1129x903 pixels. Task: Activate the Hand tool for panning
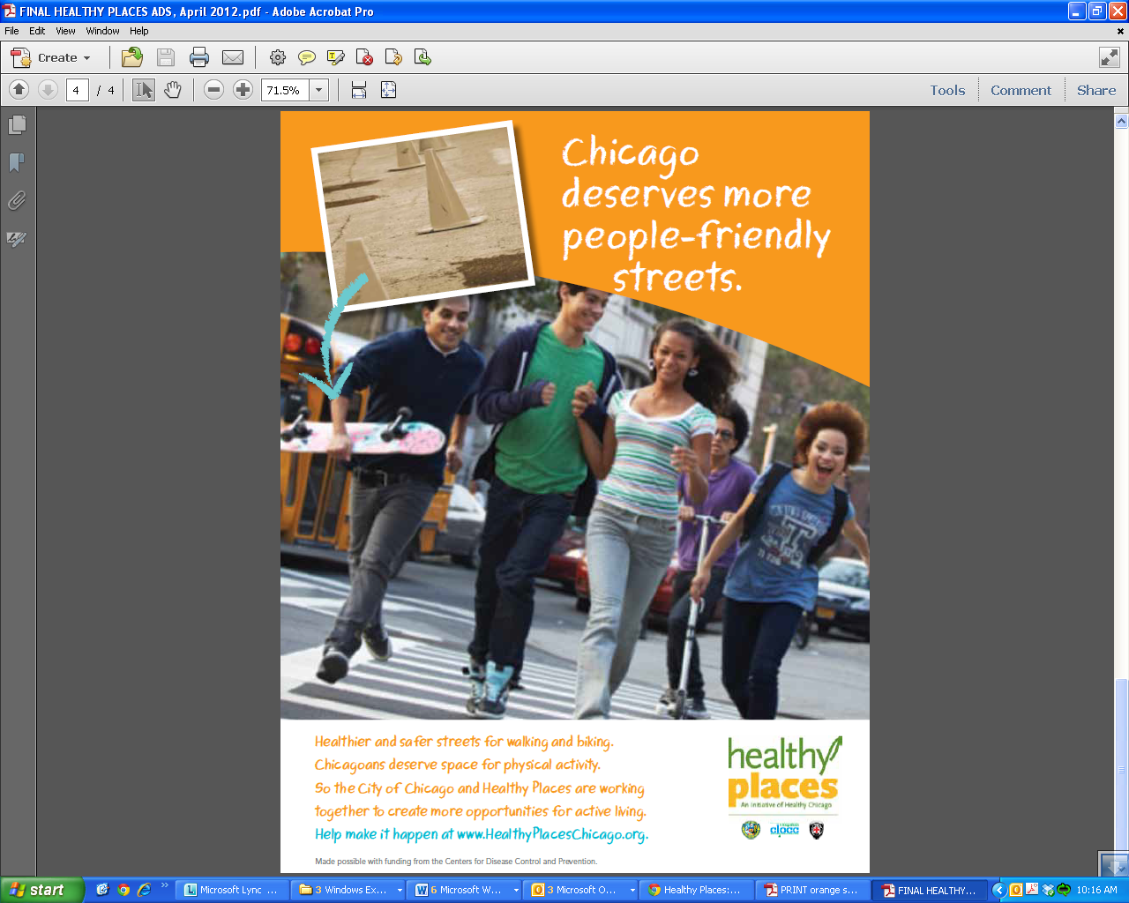point(173,90)
